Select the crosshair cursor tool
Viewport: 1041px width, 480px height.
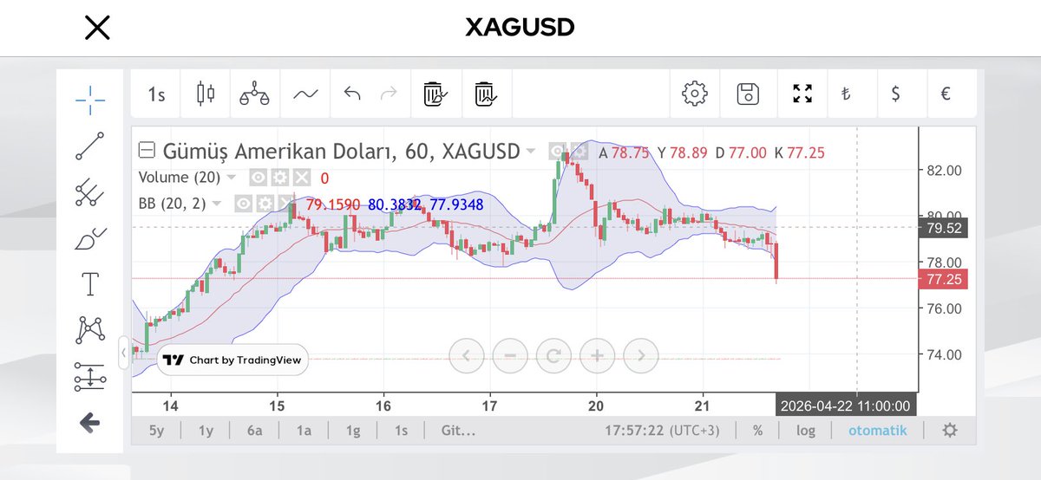(89, 100)
